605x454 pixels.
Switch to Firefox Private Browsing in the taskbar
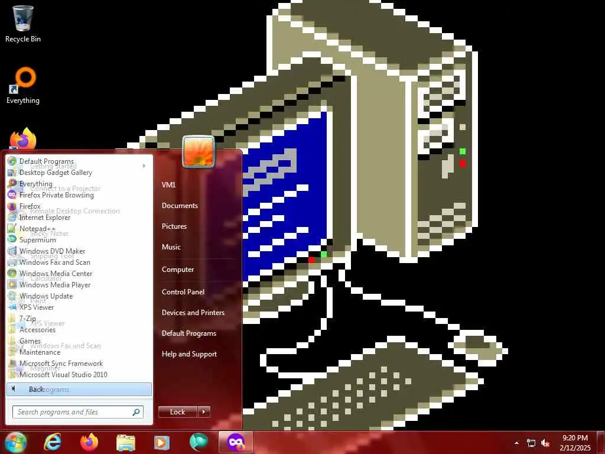click(236, 442)
